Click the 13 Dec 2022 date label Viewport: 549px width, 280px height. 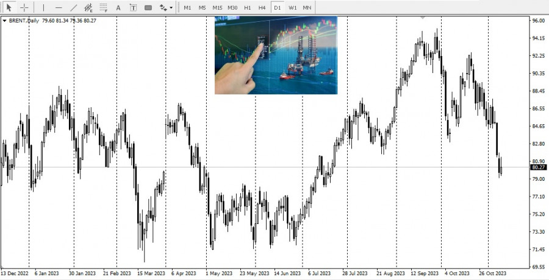coord(15,273)
